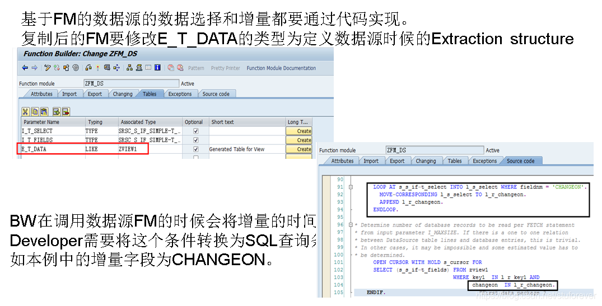Open Source code tab in Function Builder Change window
602x306 pixels.
coord(216,94)
